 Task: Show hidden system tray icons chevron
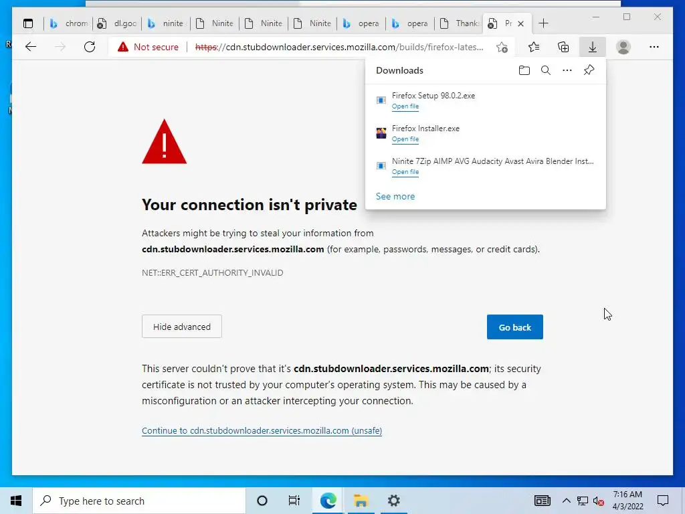pyautogui.click(x=566, y=501)
